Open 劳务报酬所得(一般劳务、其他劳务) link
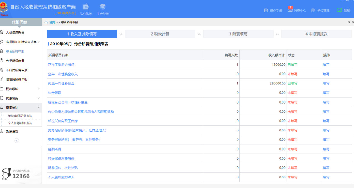 [x=74, y=140]
